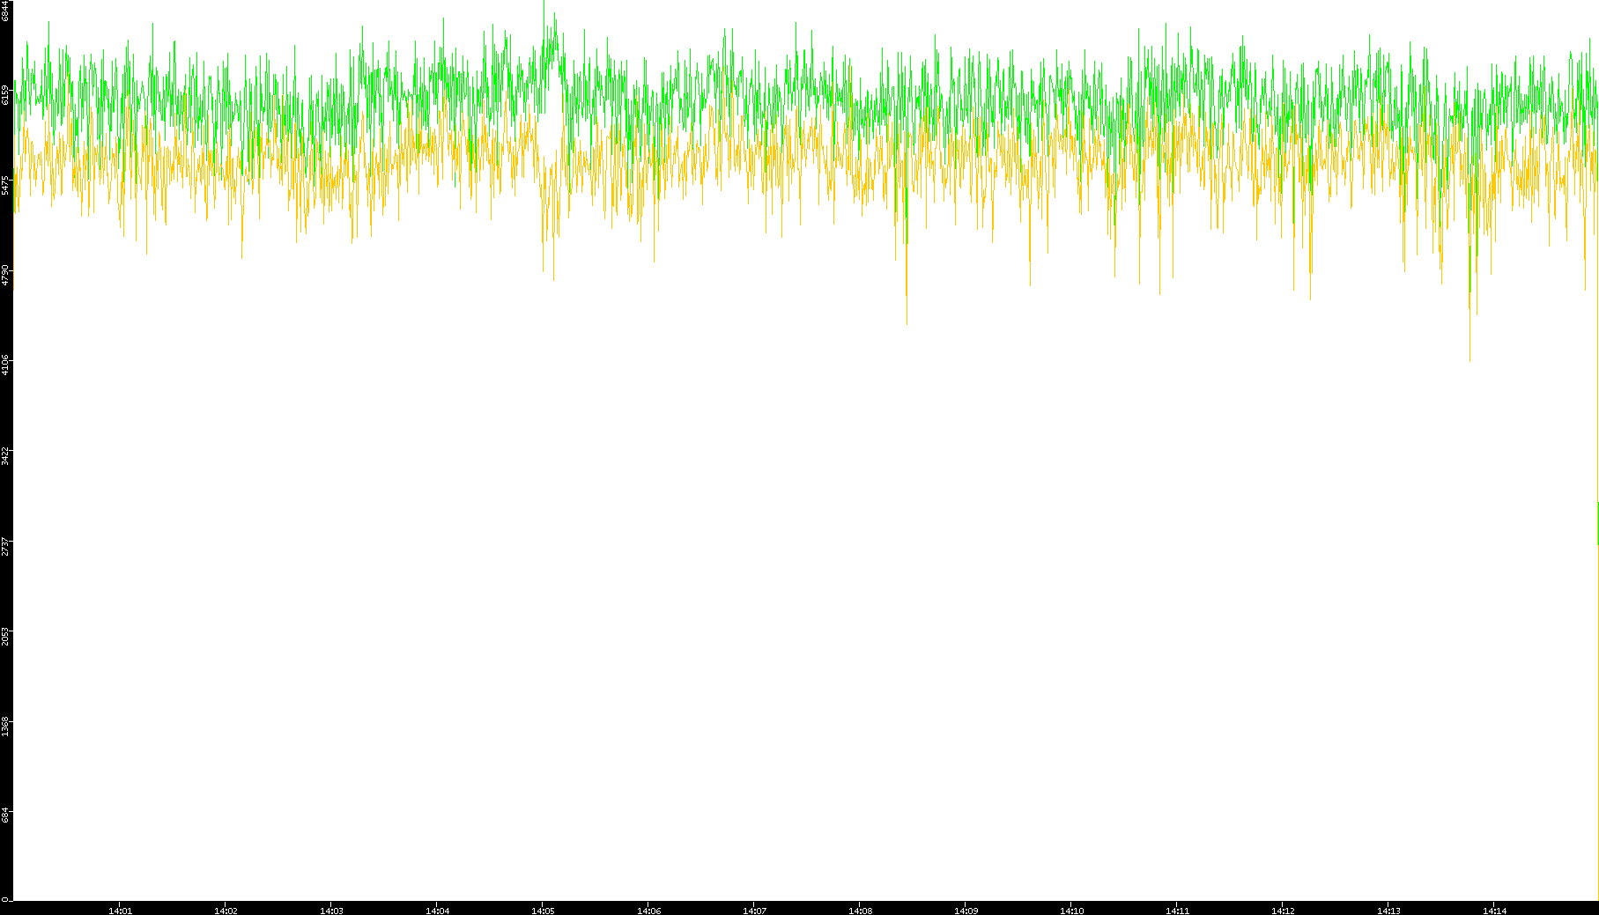This screenshot has width=1599, height=915.
Task: Click the tall green peak at 14:05
Action: point(554,40)
